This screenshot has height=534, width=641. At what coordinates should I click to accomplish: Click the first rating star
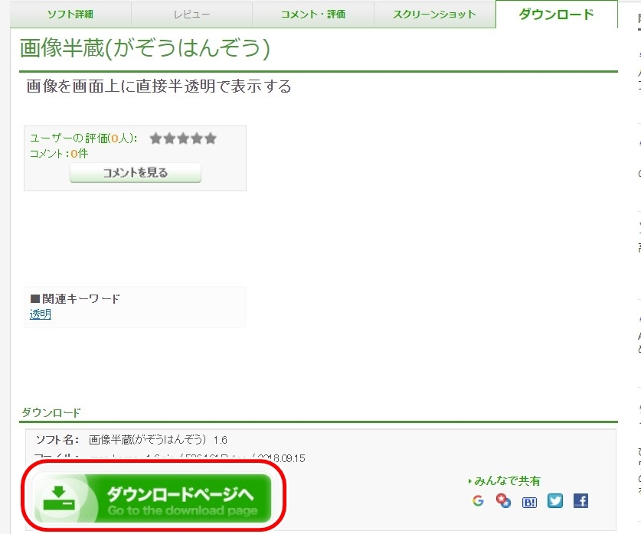[x=155, y=138]
